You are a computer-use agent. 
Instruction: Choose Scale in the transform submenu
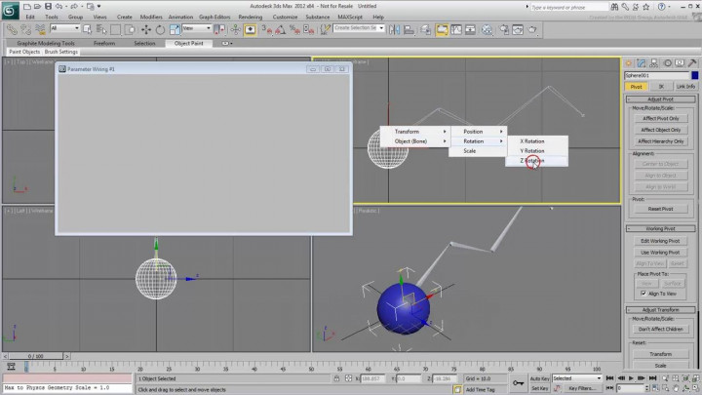[x=478, y=151]
